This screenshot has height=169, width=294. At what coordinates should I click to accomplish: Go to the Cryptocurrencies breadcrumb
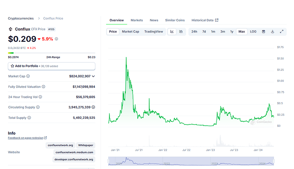pos(21,18)
